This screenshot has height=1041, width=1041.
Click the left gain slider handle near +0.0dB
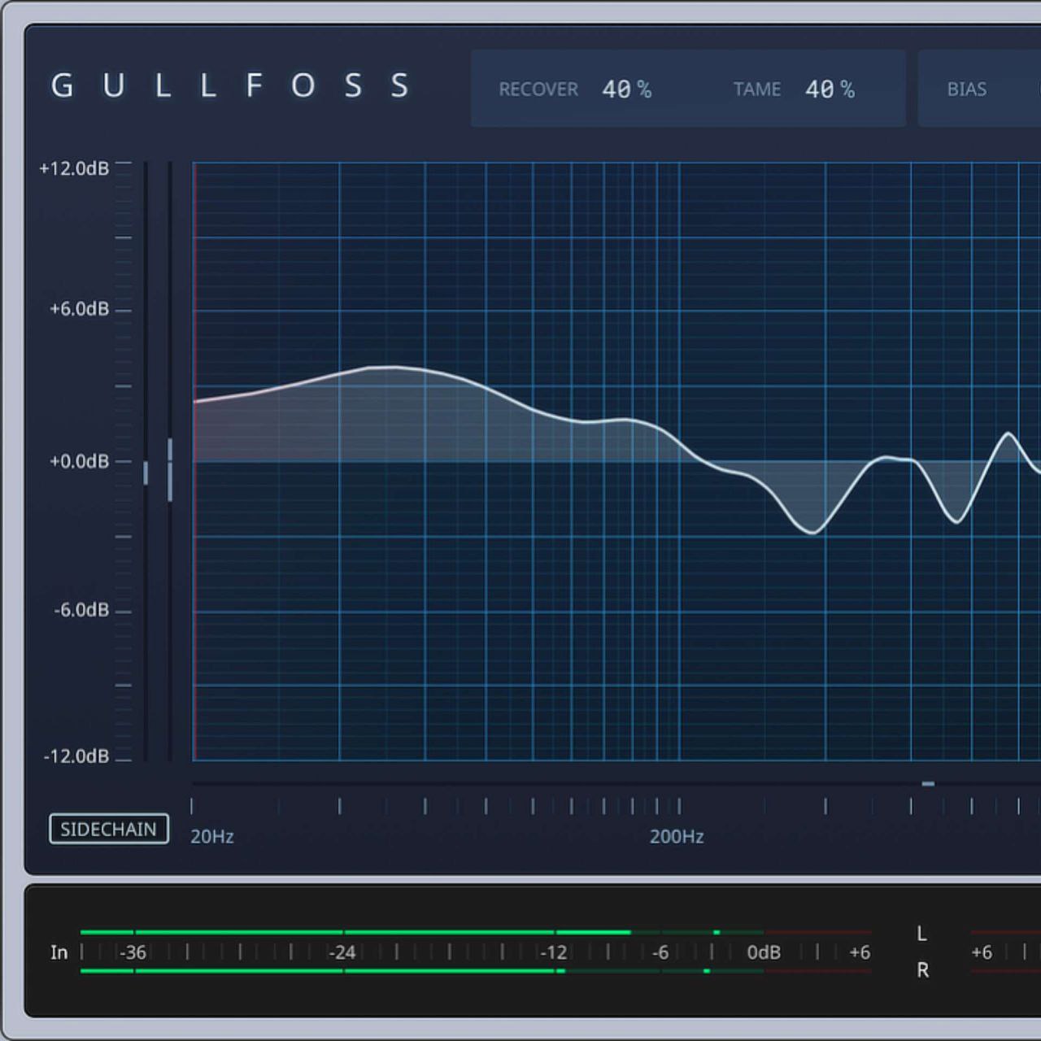(146, 473)
